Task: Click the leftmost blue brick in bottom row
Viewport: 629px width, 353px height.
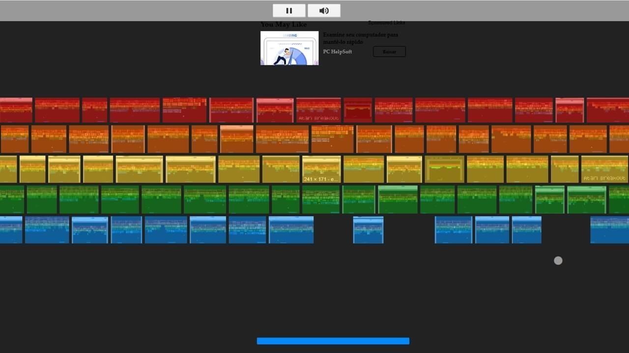Action: pyautogui.click(x=10, y=229)
